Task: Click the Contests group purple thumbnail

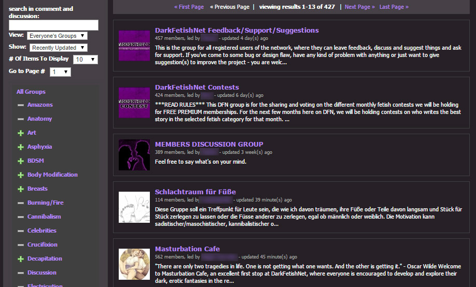Action: pyautogui.click(x=134, y=103)
